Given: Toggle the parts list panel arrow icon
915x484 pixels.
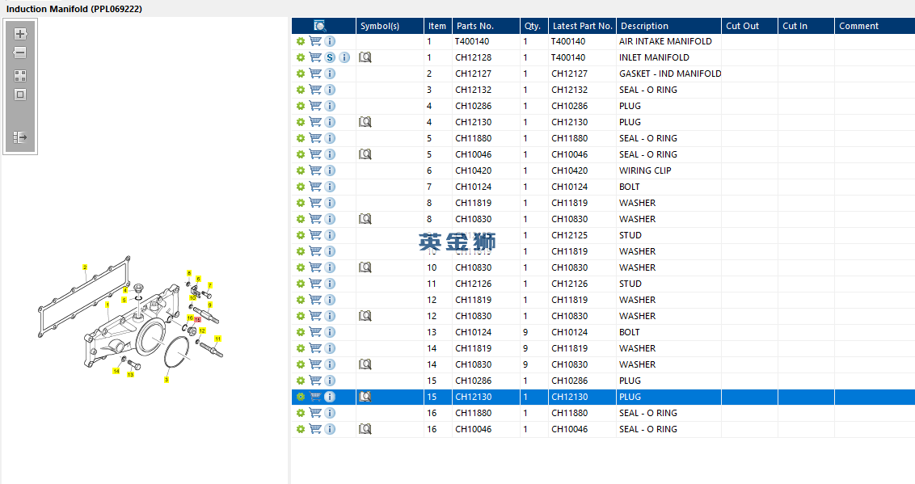Looking at the screenshot, I should tap(20, 137).
